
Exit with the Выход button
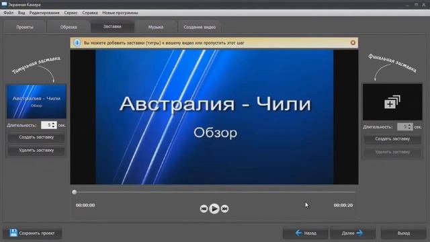[x=403, y=233]
